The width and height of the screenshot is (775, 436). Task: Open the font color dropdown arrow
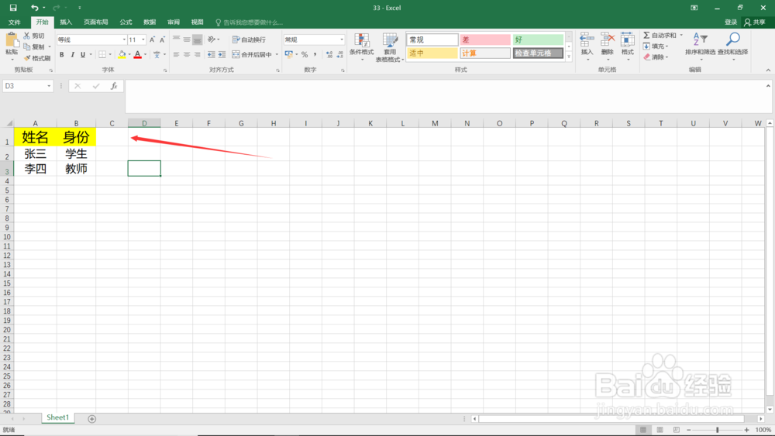click(x=146, y=55)
